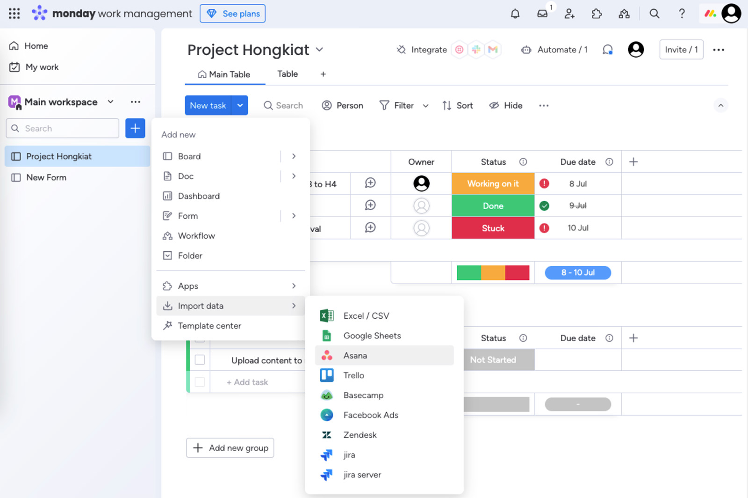This screenshot has height=498, width=748.
Task: Open the Project Hongkiat title dropdown chevron
Action: point(319,50)
